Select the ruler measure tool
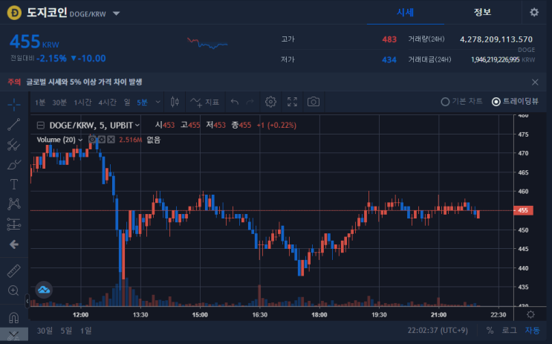The width and height of the screenshot is (552, 344). tap(13, 270)
